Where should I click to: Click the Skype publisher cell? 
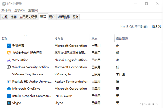point(59,103)
